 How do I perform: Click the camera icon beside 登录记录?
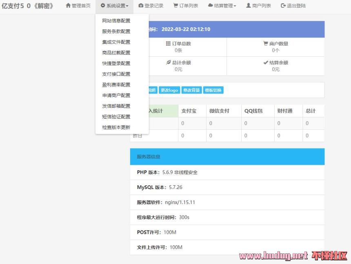coord(141,6)
